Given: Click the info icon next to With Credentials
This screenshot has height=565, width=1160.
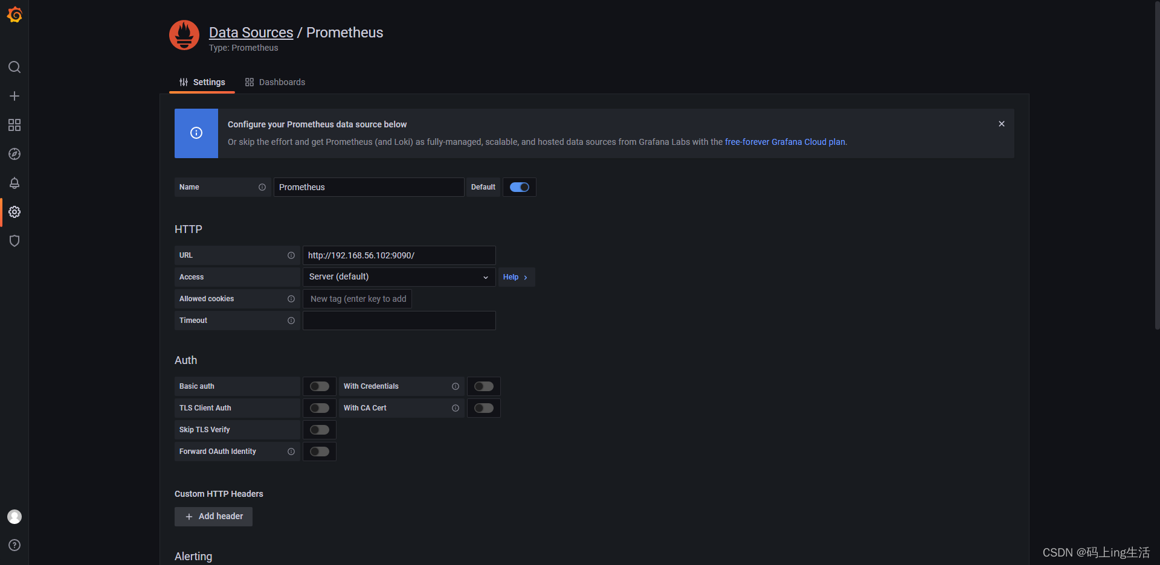Looking at the screenshot, I should tap(456, 386).
